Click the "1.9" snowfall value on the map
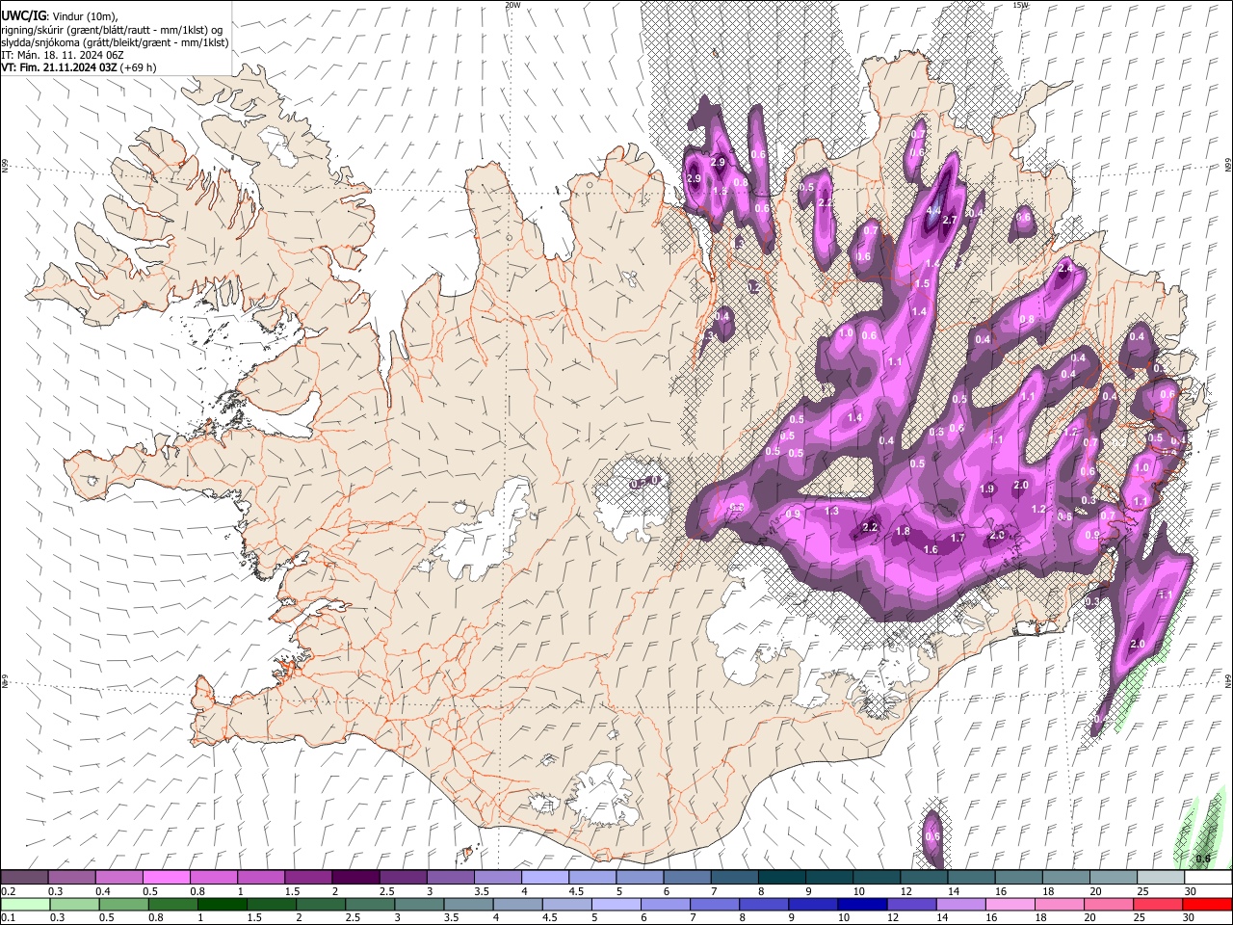The image size is (1233, 925). (987, 489)
